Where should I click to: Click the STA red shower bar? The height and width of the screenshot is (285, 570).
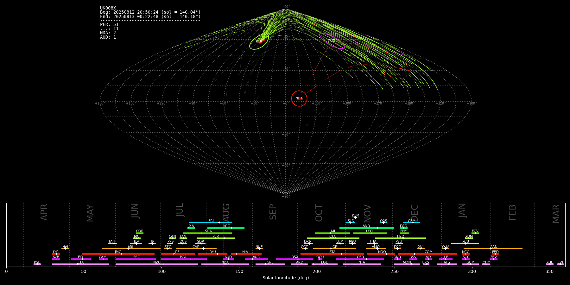(332, 254)
